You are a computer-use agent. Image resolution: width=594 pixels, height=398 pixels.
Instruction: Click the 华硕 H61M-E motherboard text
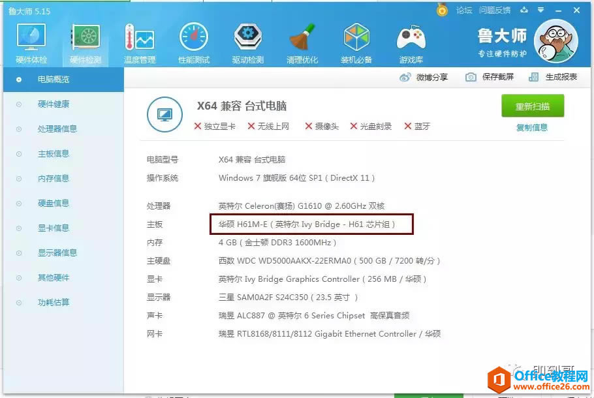pyautogui.click(x=307, y=224)
